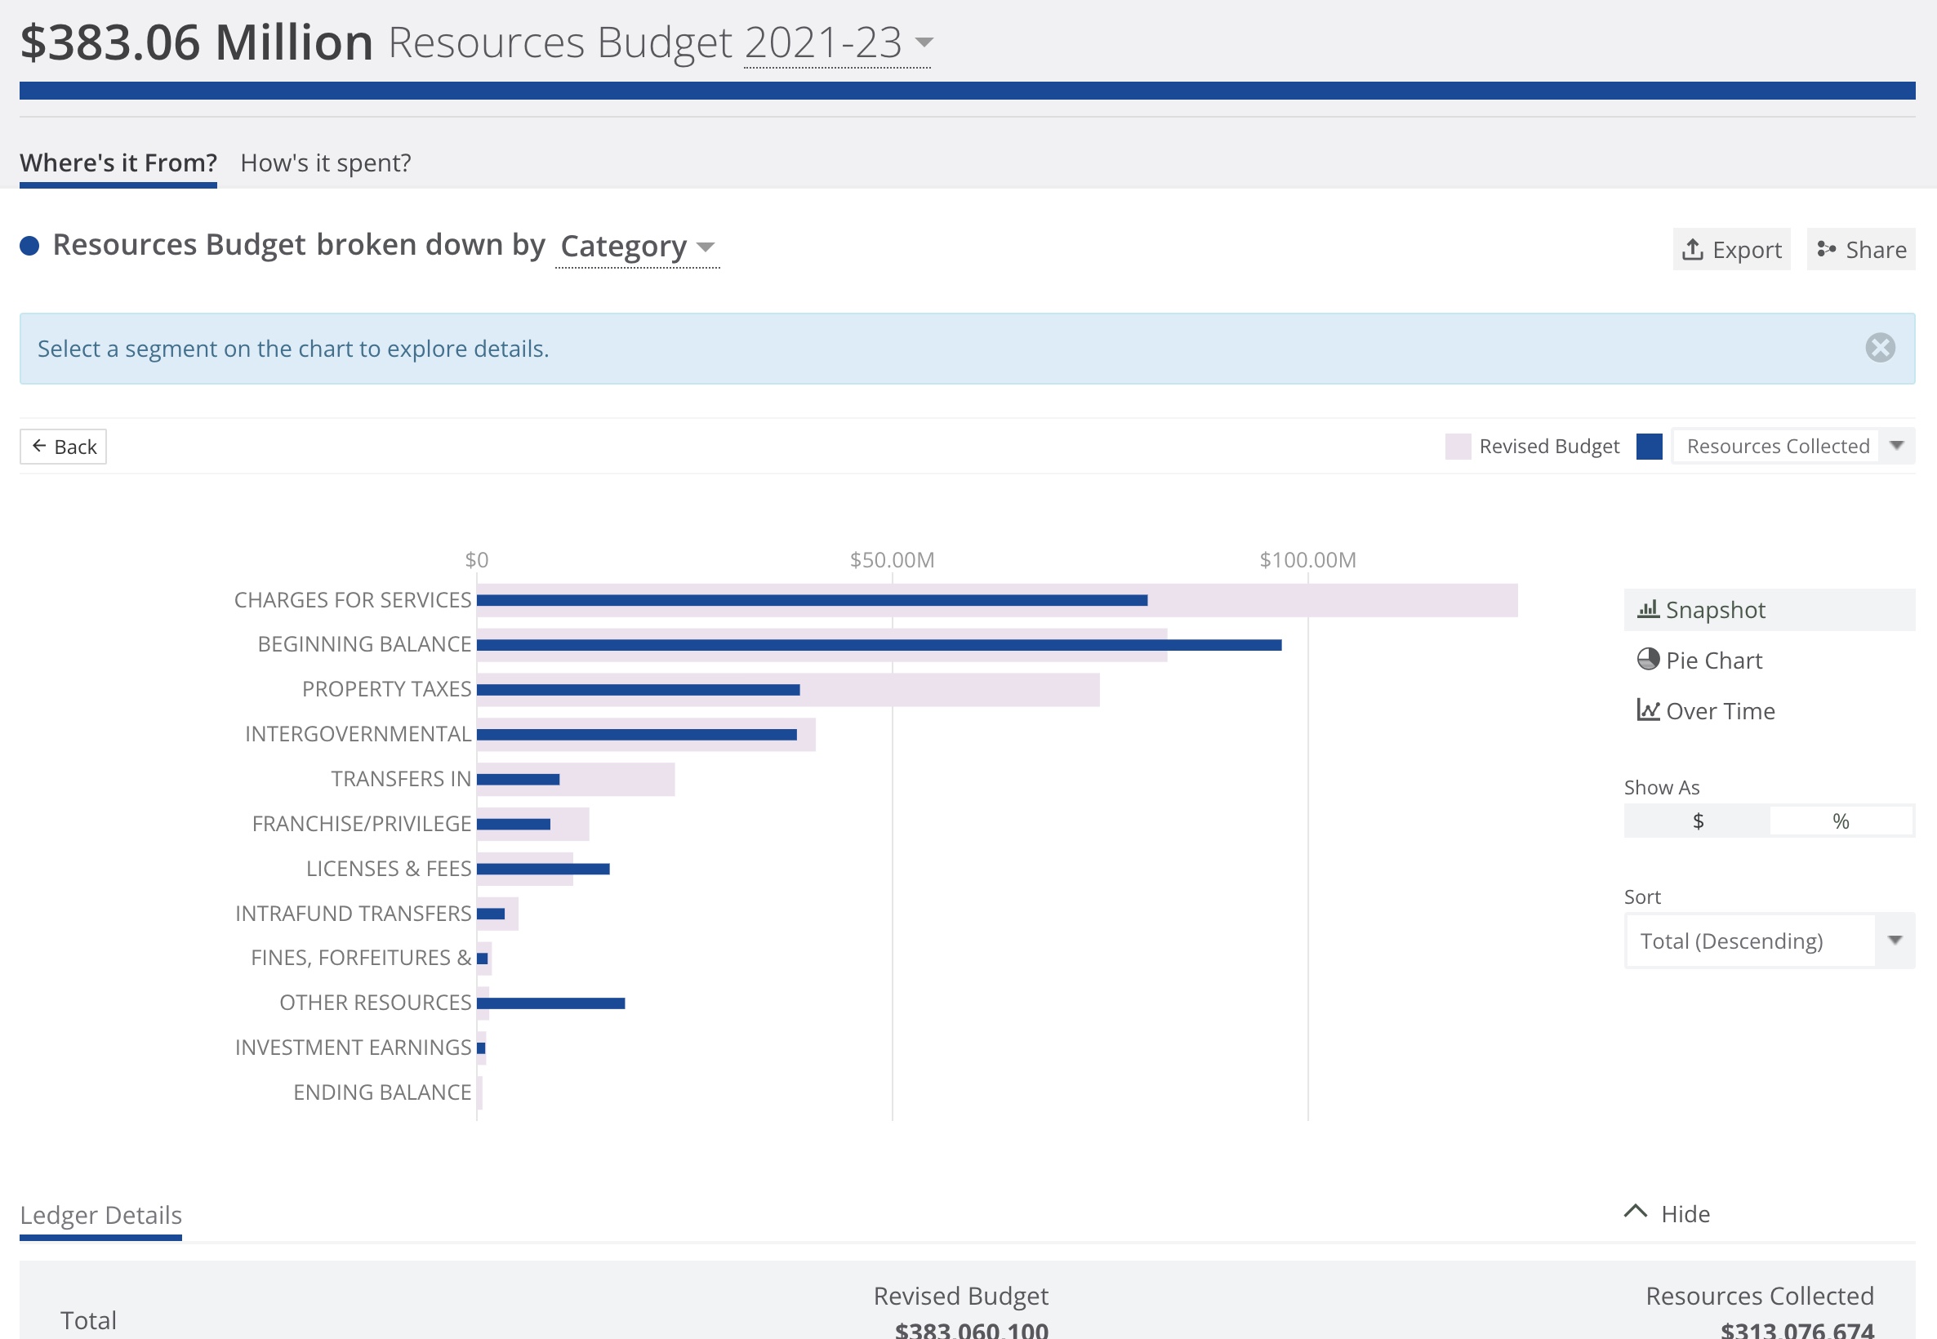Select the Pie Chart view
1937x1339 pixels.
pyautogui.click(x=1699, y=661)
